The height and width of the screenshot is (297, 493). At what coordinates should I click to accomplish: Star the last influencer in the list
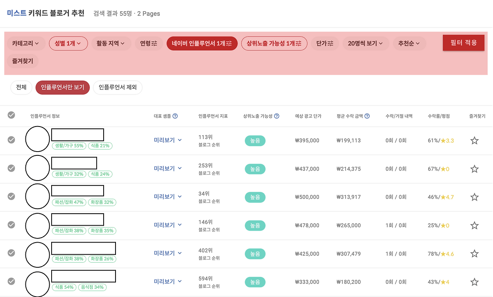(x=474, y=282)
